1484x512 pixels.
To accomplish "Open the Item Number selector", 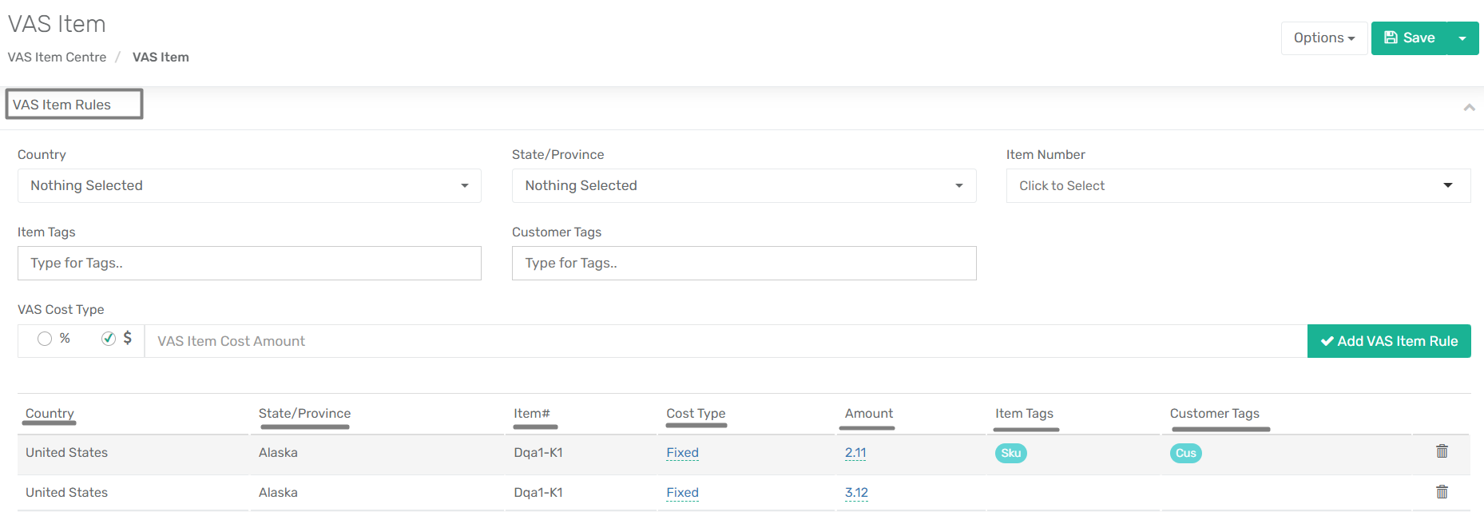I will tap(1238, 185).
